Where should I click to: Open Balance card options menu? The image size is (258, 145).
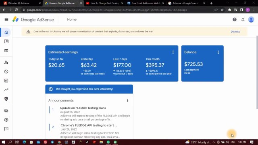point(218,52)
